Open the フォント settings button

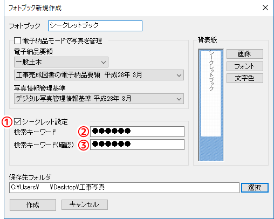tap(245, 66)
